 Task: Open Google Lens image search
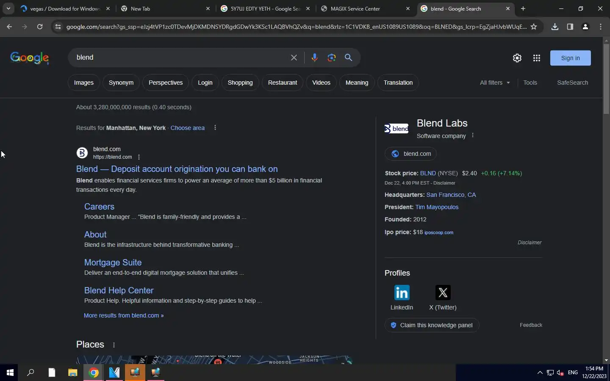332,58
